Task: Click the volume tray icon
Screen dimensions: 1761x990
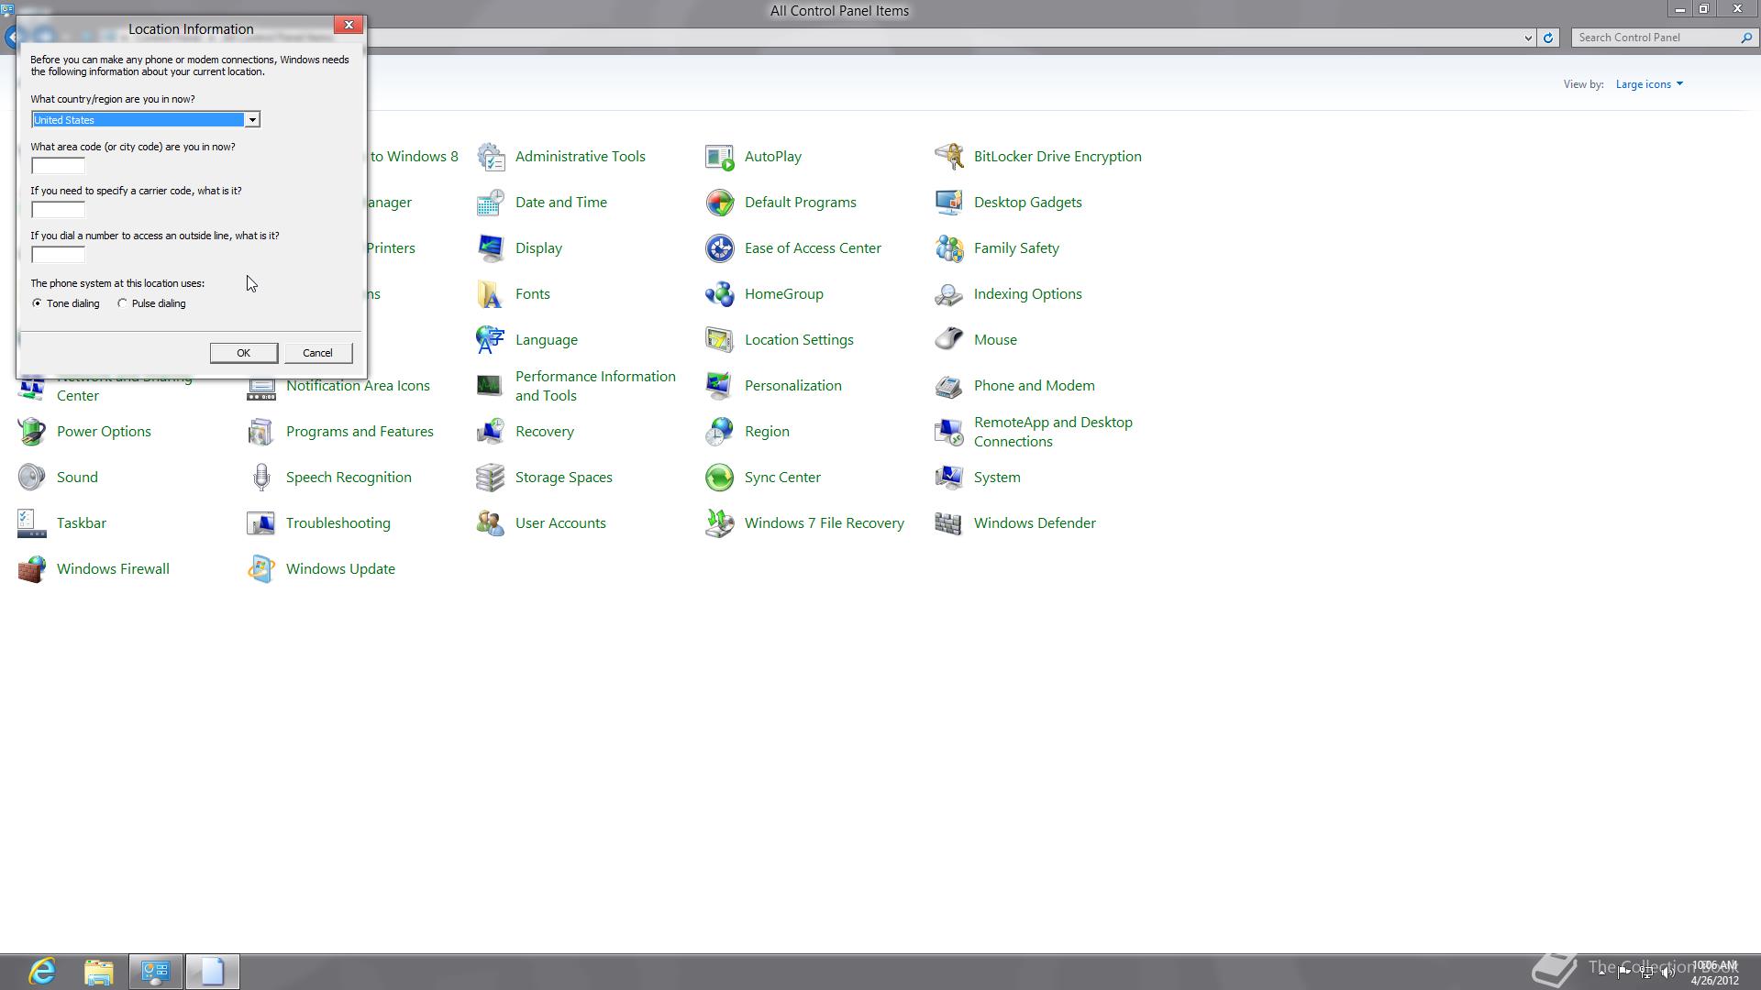Action: tap(1668, 973)
